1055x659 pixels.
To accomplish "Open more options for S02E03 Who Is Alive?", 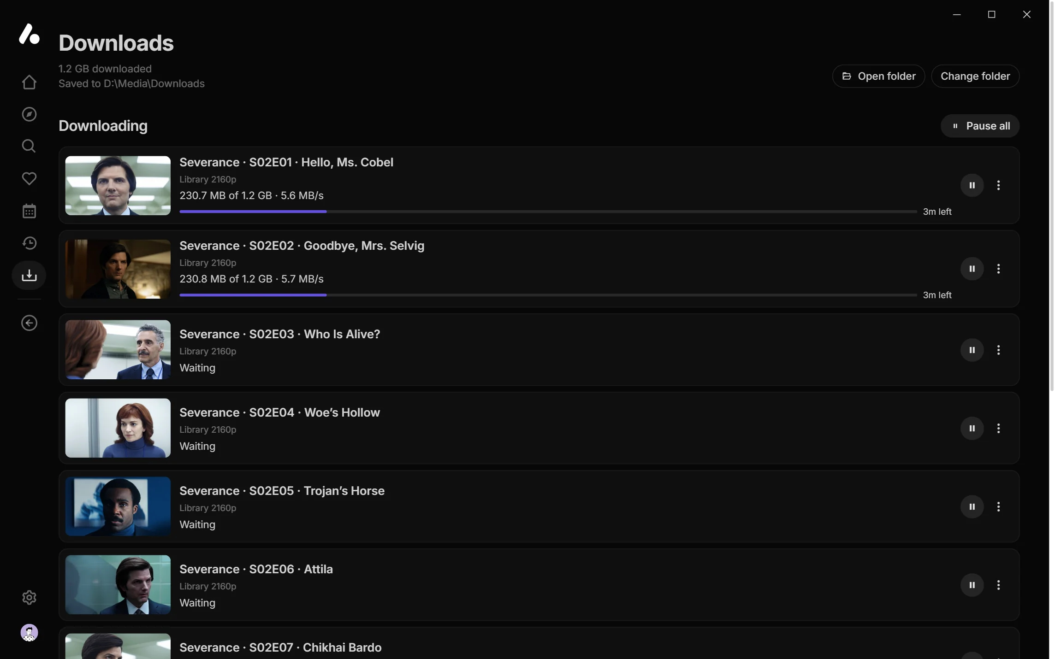I will pyautogui.click(x=998, y=350).
